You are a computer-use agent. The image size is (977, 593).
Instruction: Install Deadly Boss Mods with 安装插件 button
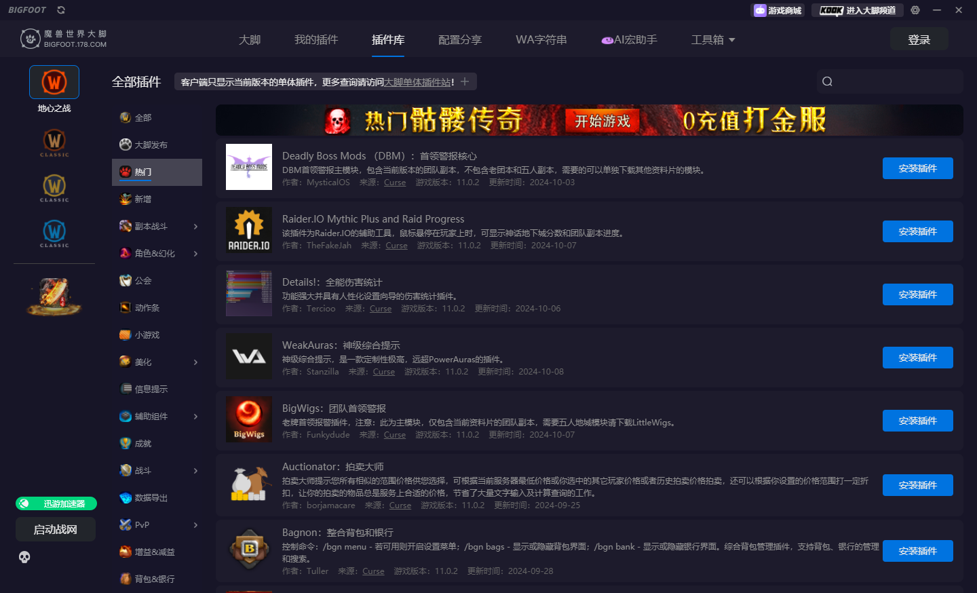[917, 168]
